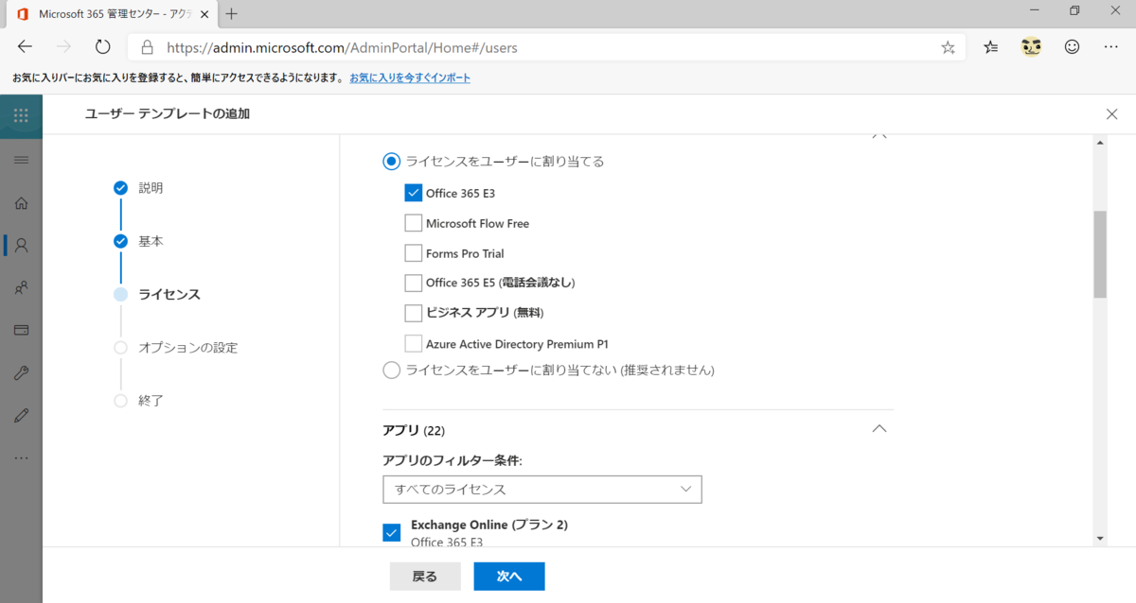Show all ellipsis in sidebar

click(x=21, y=457)
